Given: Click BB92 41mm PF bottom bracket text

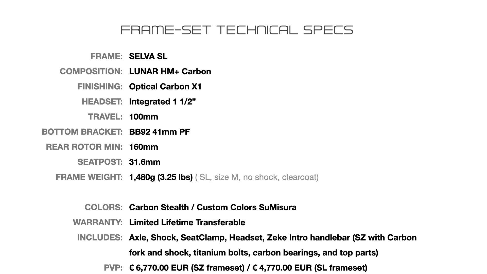Looking at the screenshot, I should coord(159,132).
